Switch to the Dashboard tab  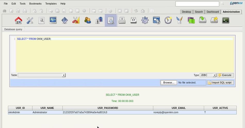click(213, 12)
